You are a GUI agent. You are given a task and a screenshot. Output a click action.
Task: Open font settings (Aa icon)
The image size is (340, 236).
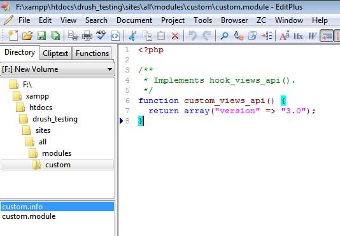click(285, 36)
